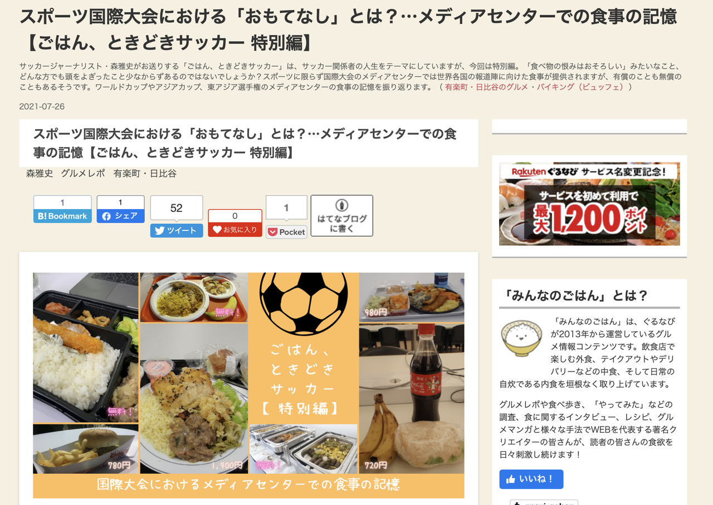Click はてなブログに書く button

341,215
